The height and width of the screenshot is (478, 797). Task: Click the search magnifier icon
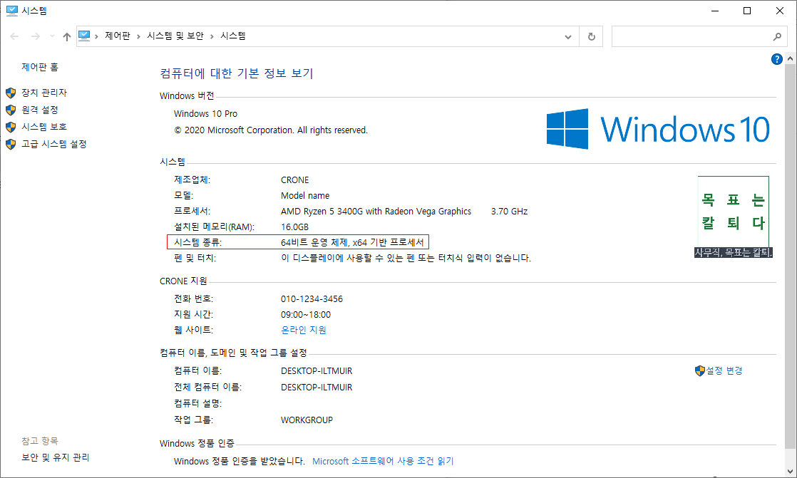[777, 36]
